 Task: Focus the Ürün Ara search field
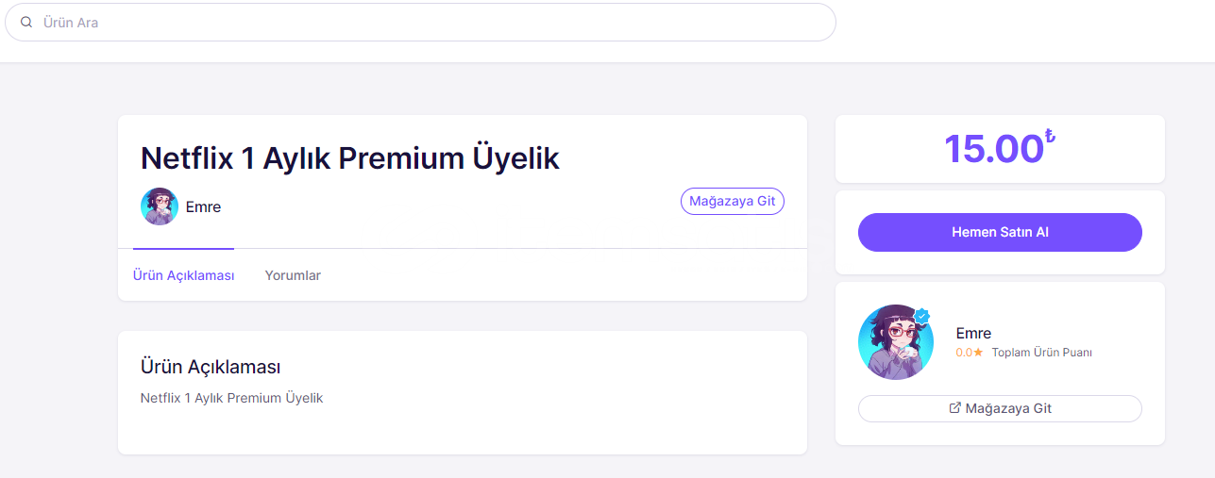tap(420, 22)
